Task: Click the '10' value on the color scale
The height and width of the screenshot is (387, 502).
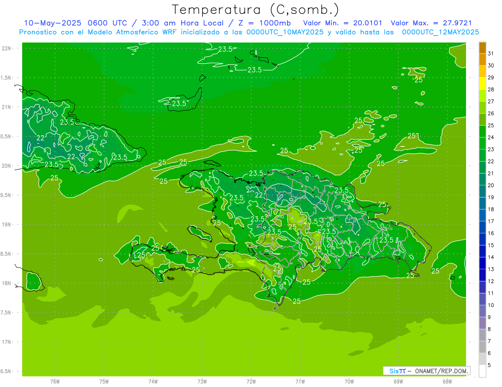Action: pos(491,305)
